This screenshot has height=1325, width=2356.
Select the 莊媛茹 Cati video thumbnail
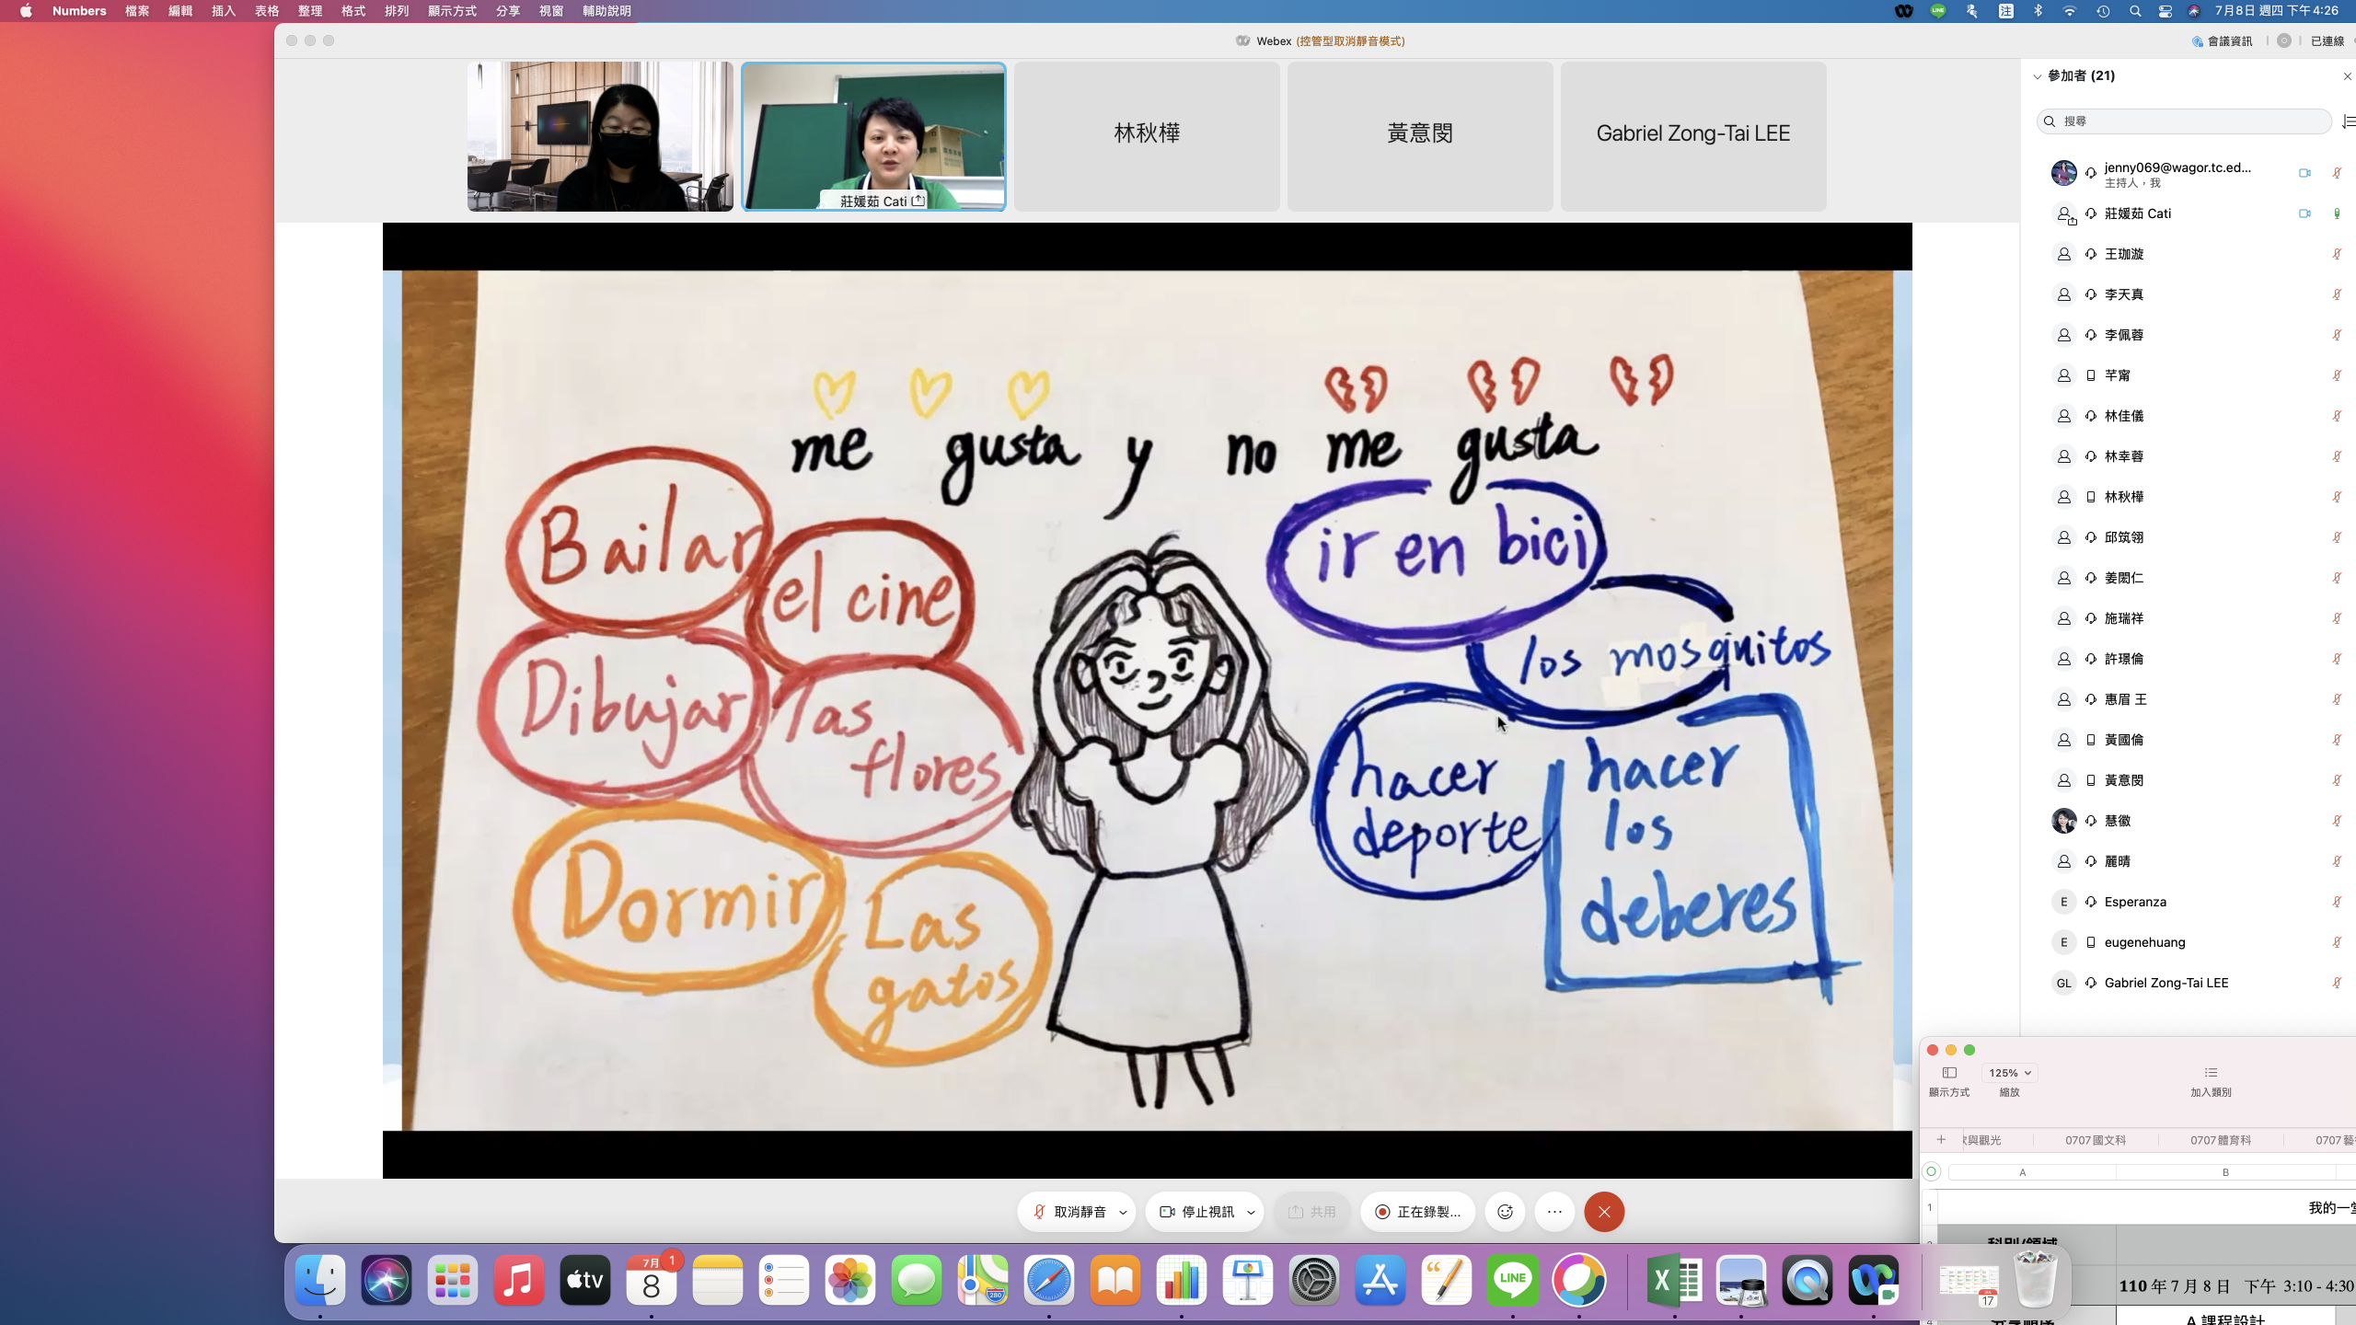tap(873, 136)
